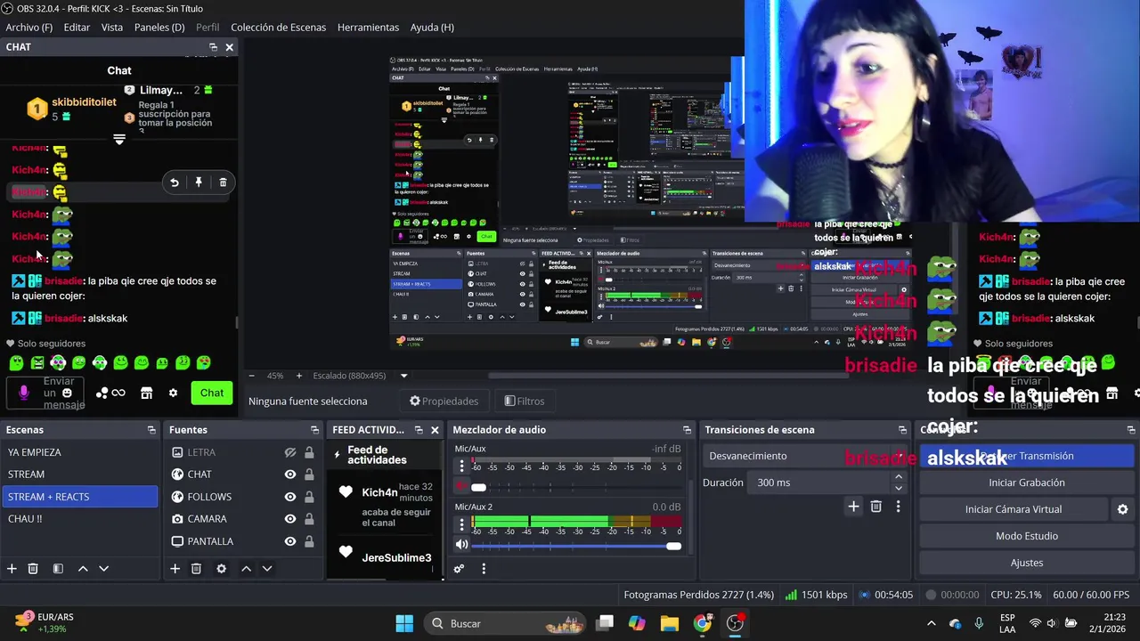The width and height of the screenshot is (1140, 641).
Task: Move selected scene up with the arrow
Action: coord(83,569)
